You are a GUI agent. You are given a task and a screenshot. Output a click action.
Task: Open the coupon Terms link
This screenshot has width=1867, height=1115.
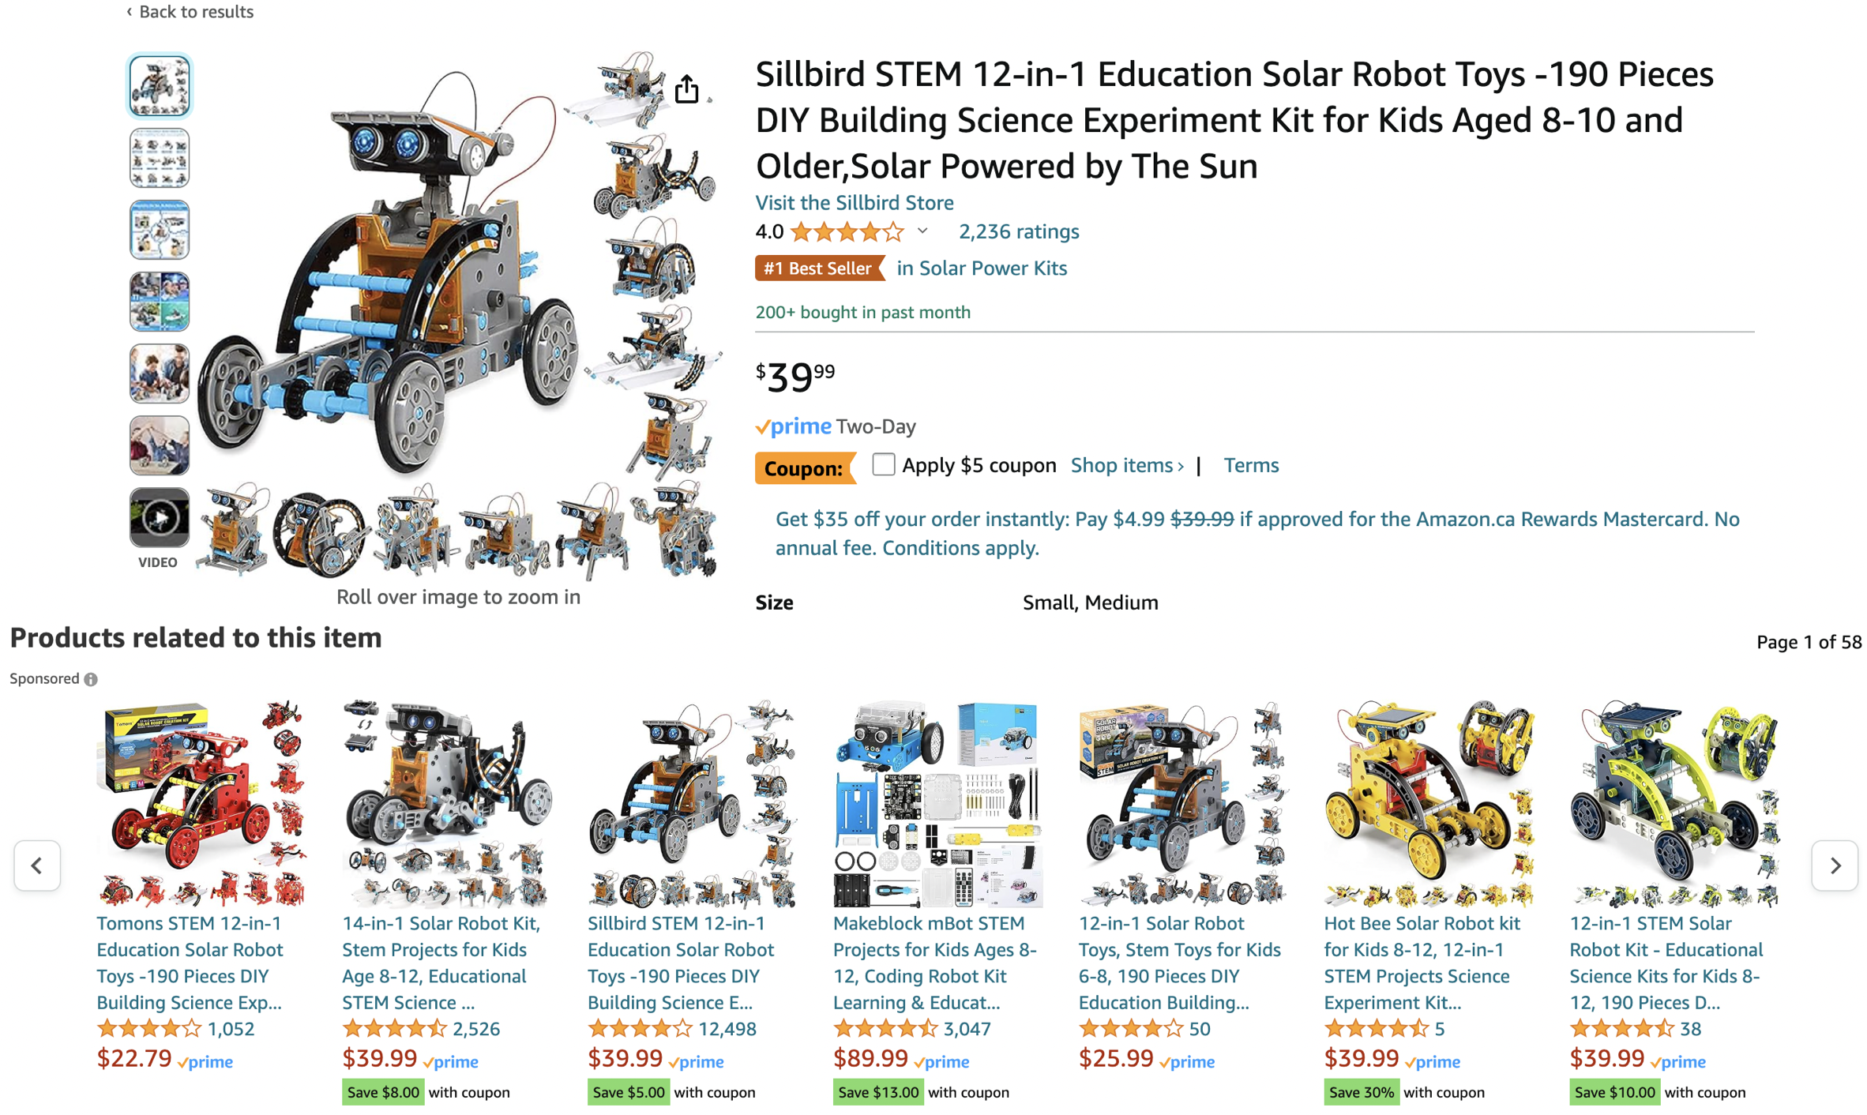click(x=1250, y=465)
